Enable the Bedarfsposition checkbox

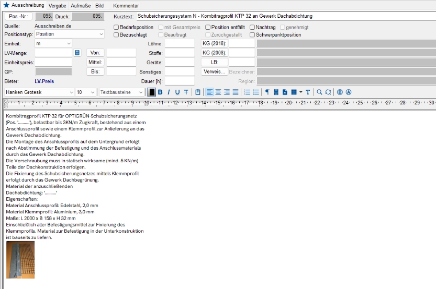tap(116, 27)
